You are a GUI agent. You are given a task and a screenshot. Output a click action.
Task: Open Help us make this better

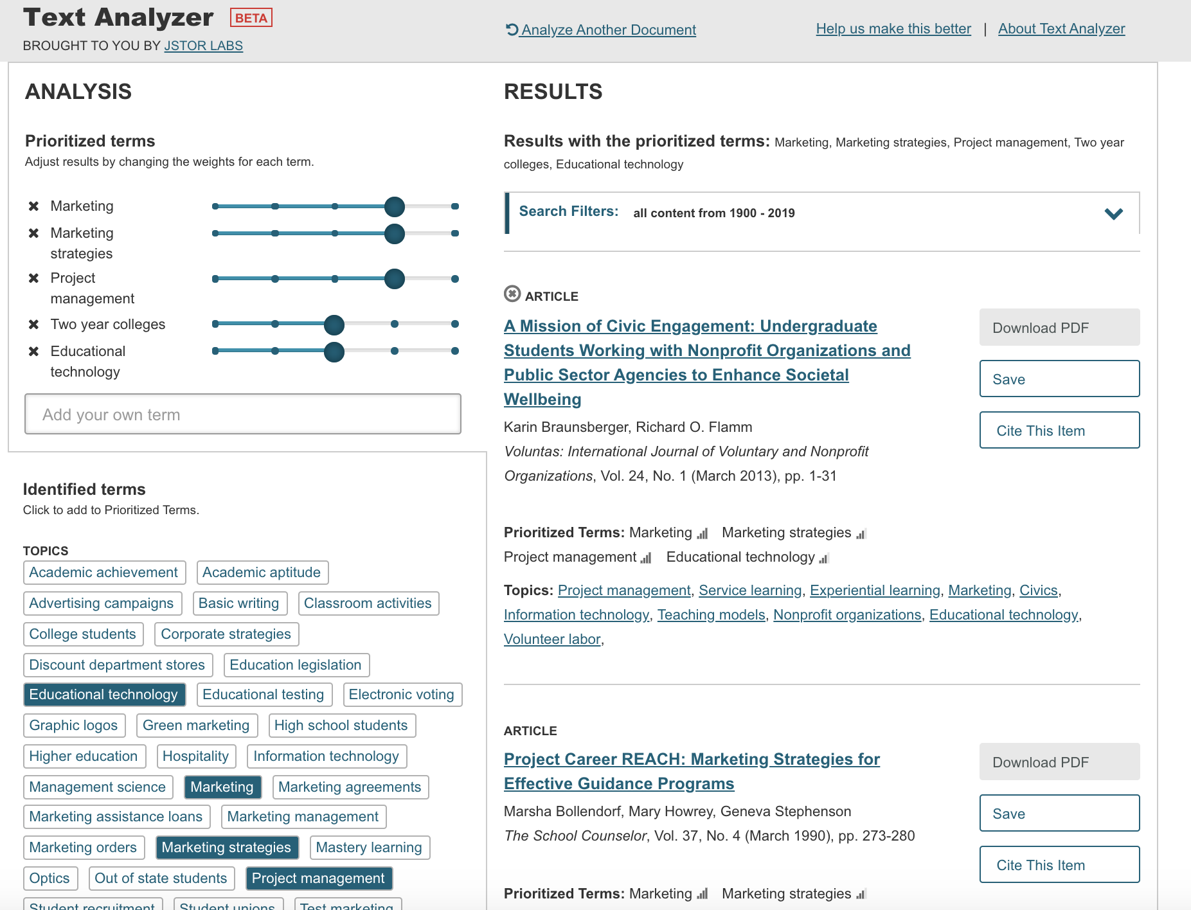click(893, 29)
